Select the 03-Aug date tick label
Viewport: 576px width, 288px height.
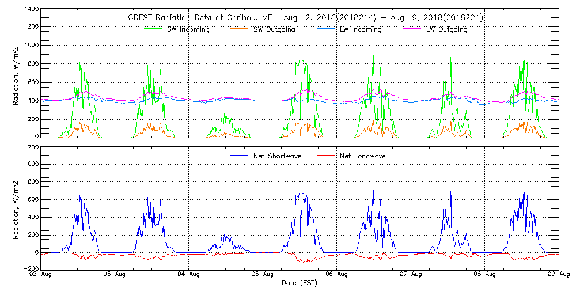(115, 275)
